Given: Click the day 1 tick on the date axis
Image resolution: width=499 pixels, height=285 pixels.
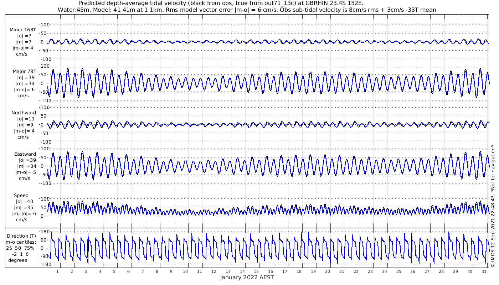Looking at the screenshot, I should click(57, 271).
